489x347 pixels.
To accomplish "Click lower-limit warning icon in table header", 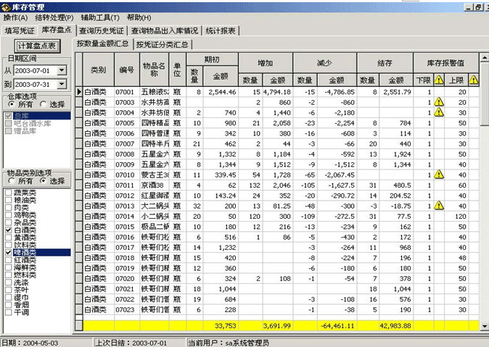I will click(439, 80).
